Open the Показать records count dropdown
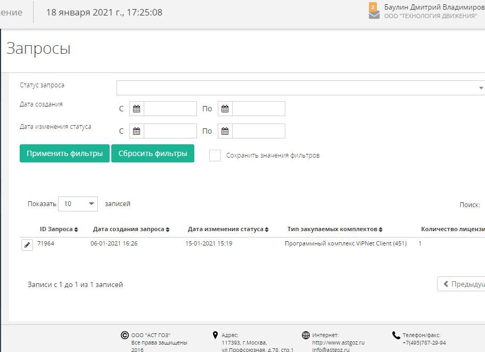This screenshot has width=485, height=352. [x=78, y=204]
